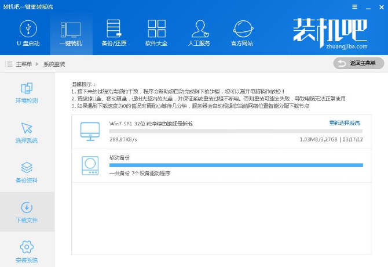Open the 人工服务 manual support page
The width and height of the screenshot is (388, 267).
199,33
